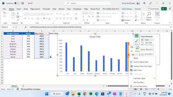Click the Share button in ribbon
This screenshot has width=173, height=97.
(164, 9)
